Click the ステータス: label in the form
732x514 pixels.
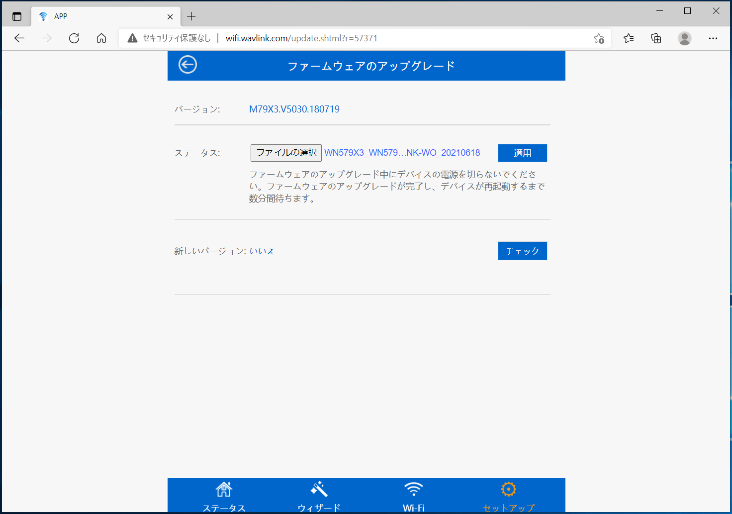pyautogui.click(x=197, y=153)
